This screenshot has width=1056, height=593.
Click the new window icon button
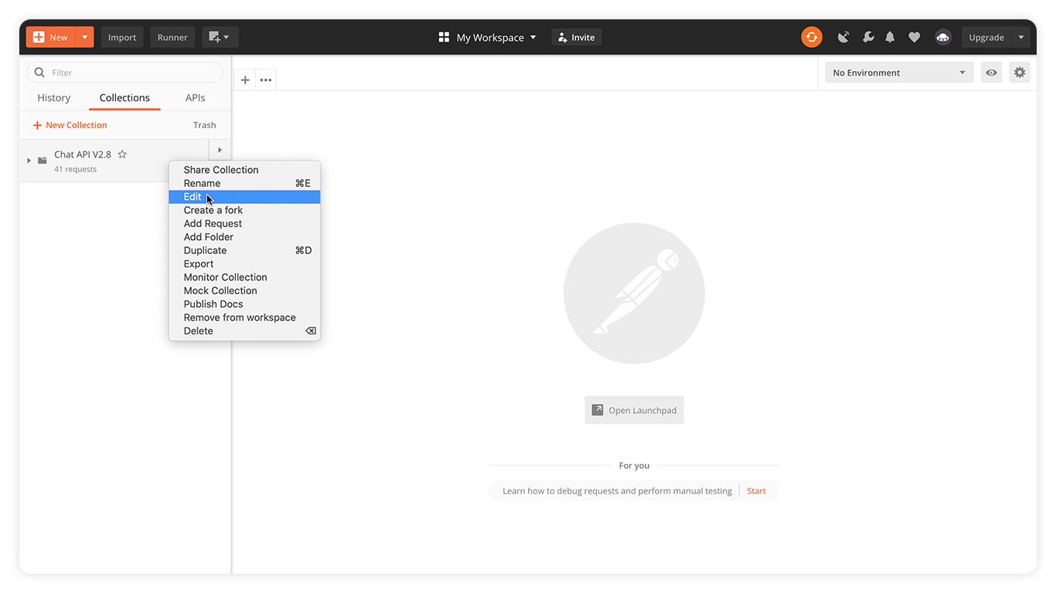tap(220, 37)
